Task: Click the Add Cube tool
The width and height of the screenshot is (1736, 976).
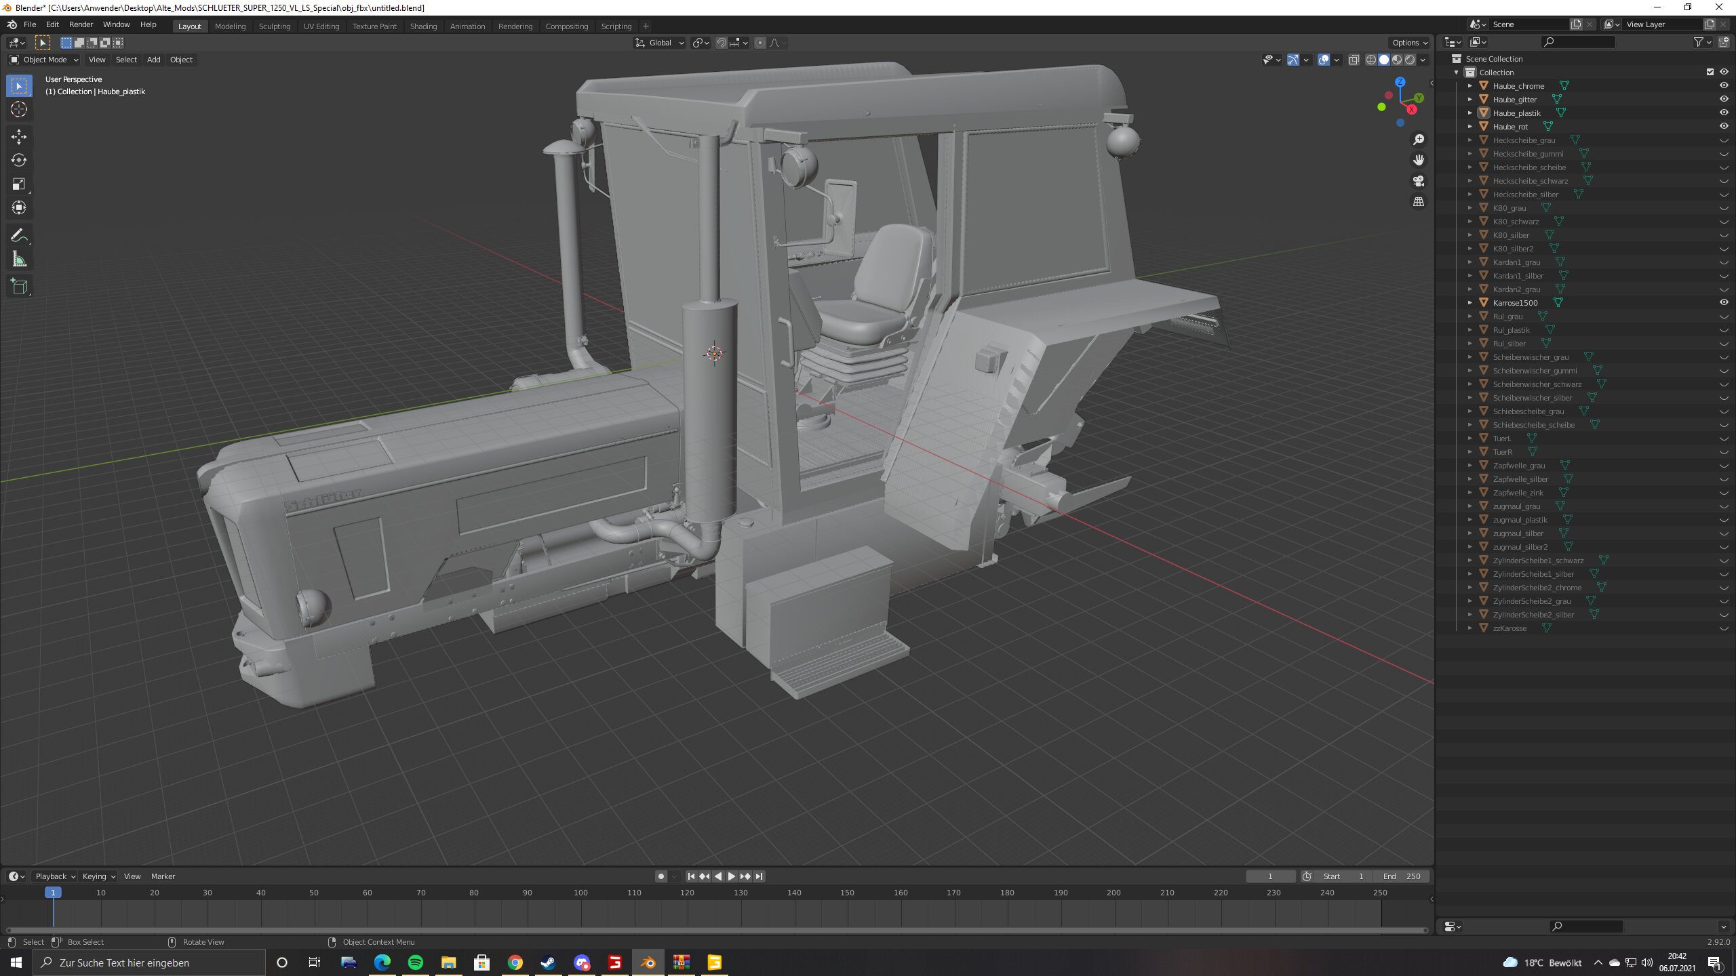Action: tap(19, 287)
